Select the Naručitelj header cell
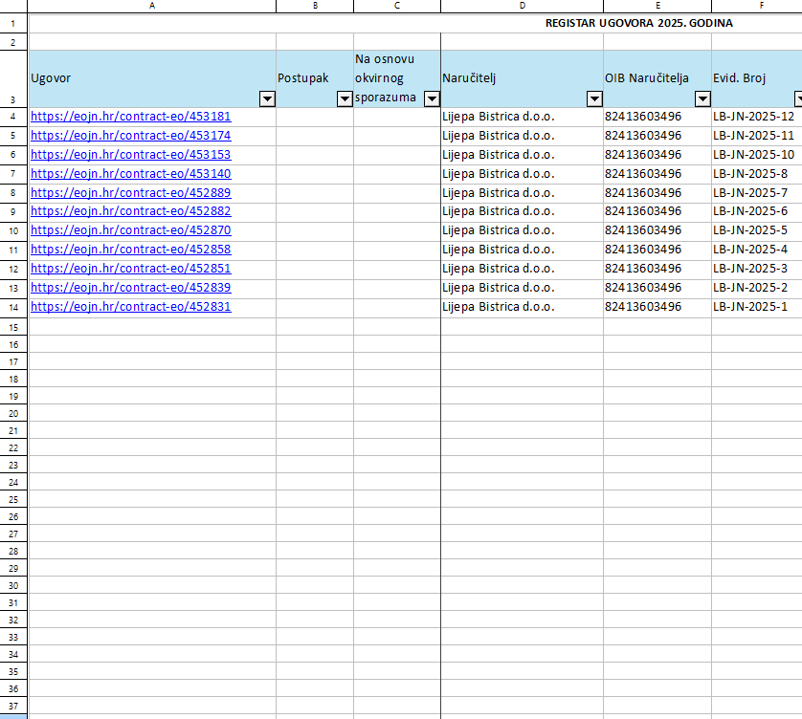Image resolution: width=802 pixels, height=719 pixels. coord(523,78)
